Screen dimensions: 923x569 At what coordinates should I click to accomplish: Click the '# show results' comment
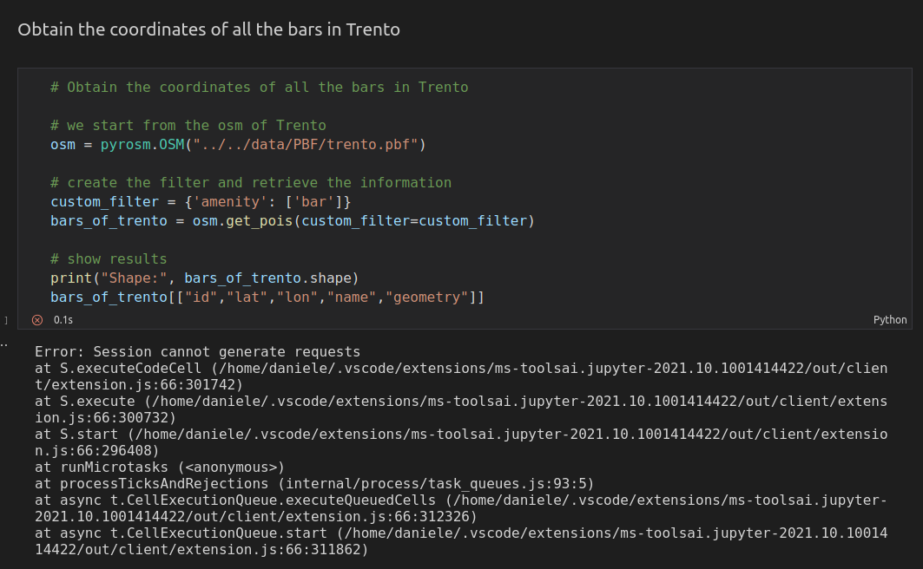pos(109,259)
